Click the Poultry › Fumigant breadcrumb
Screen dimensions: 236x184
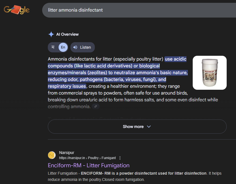(x=103, y=158)
